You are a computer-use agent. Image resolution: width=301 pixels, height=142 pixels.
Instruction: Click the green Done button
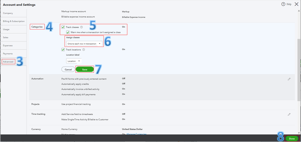292,139
